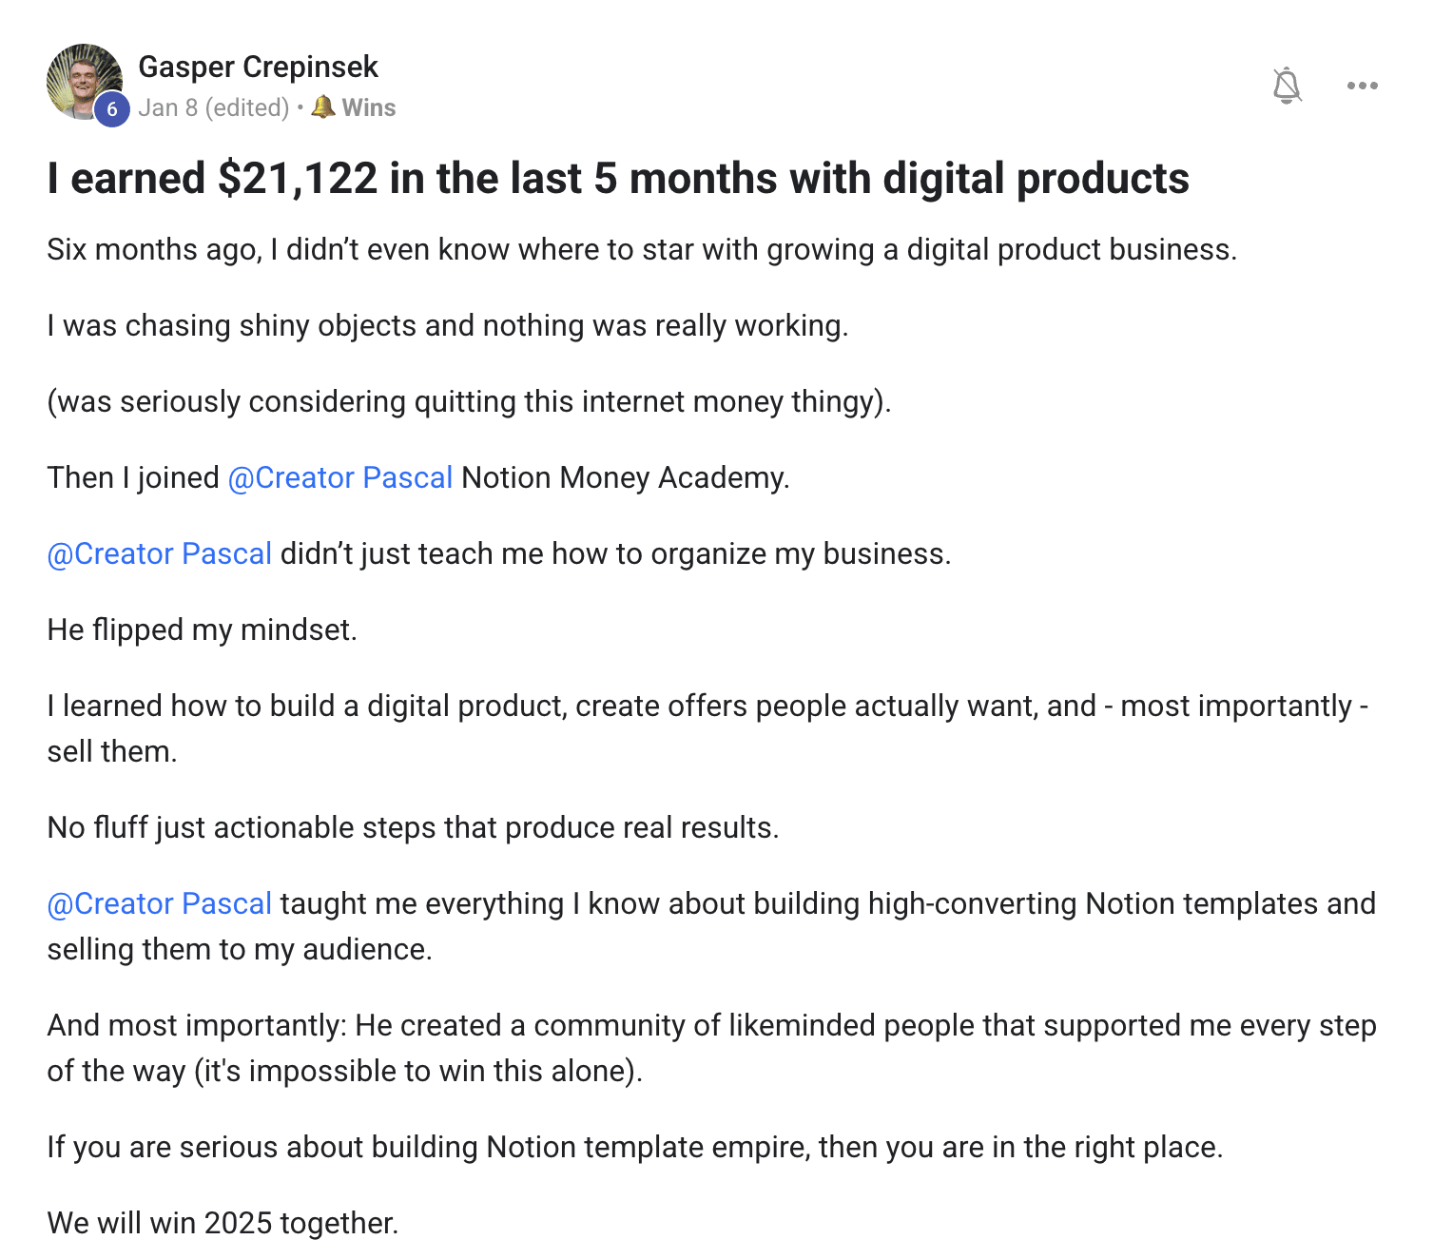1453x1259 pixels.
Task: Click the "building Notion template empire" sentence
Action: point(634,1147)
